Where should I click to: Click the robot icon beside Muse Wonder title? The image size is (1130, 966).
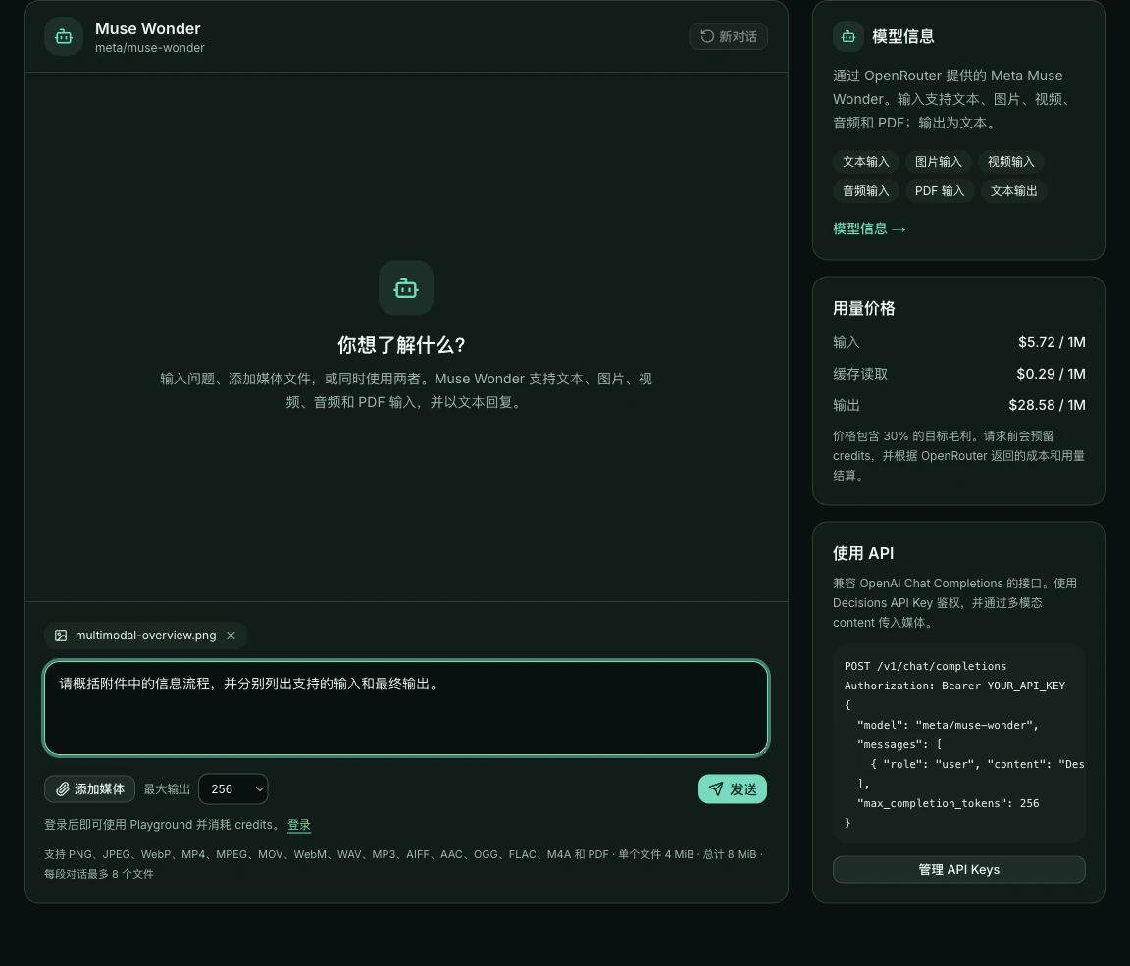[x=64, y=36]
